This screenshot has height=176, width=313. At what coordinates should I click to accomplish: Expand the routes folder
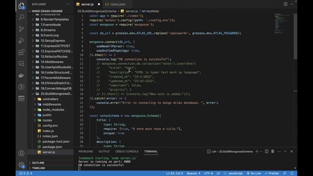tap(51, 120)
